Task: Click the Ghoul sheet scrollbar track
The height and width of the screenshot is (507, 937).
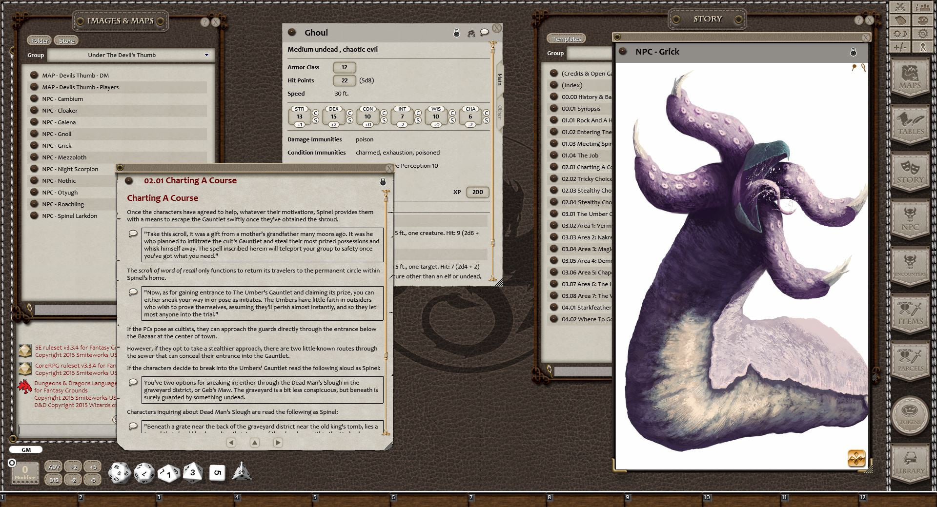Action: tap(492, 161)
